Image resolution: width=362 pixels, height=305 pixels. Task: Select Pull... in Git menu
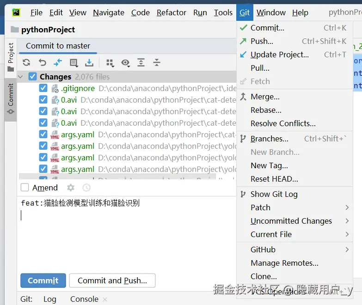295,68
